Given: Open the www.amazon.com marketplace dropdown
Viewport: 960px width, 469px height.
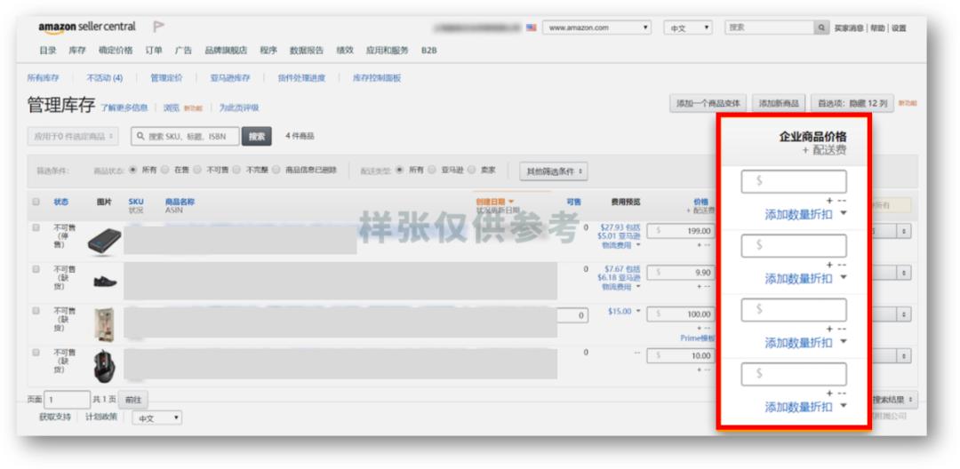Looking at the screenshot, I should 596,28.
